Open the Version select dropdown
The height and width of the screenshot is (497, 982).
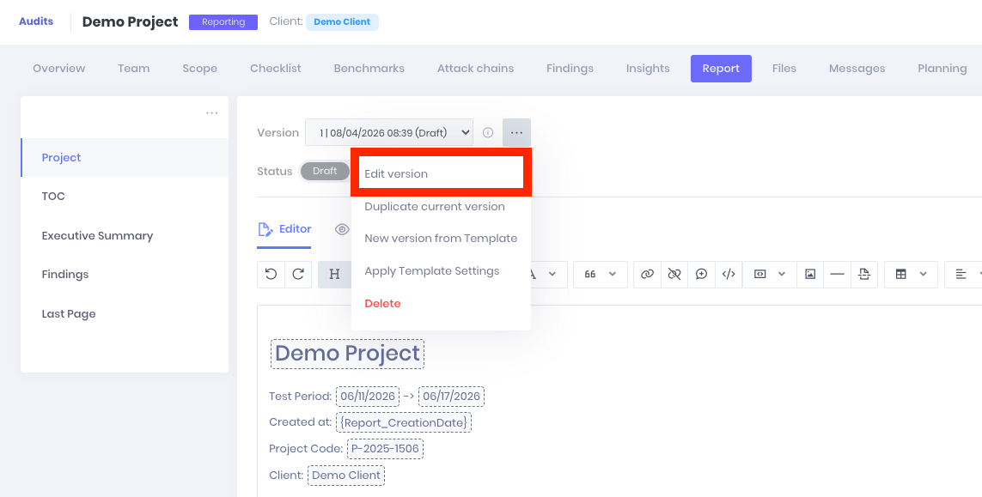pyautogui.click(x=389, y=133)
